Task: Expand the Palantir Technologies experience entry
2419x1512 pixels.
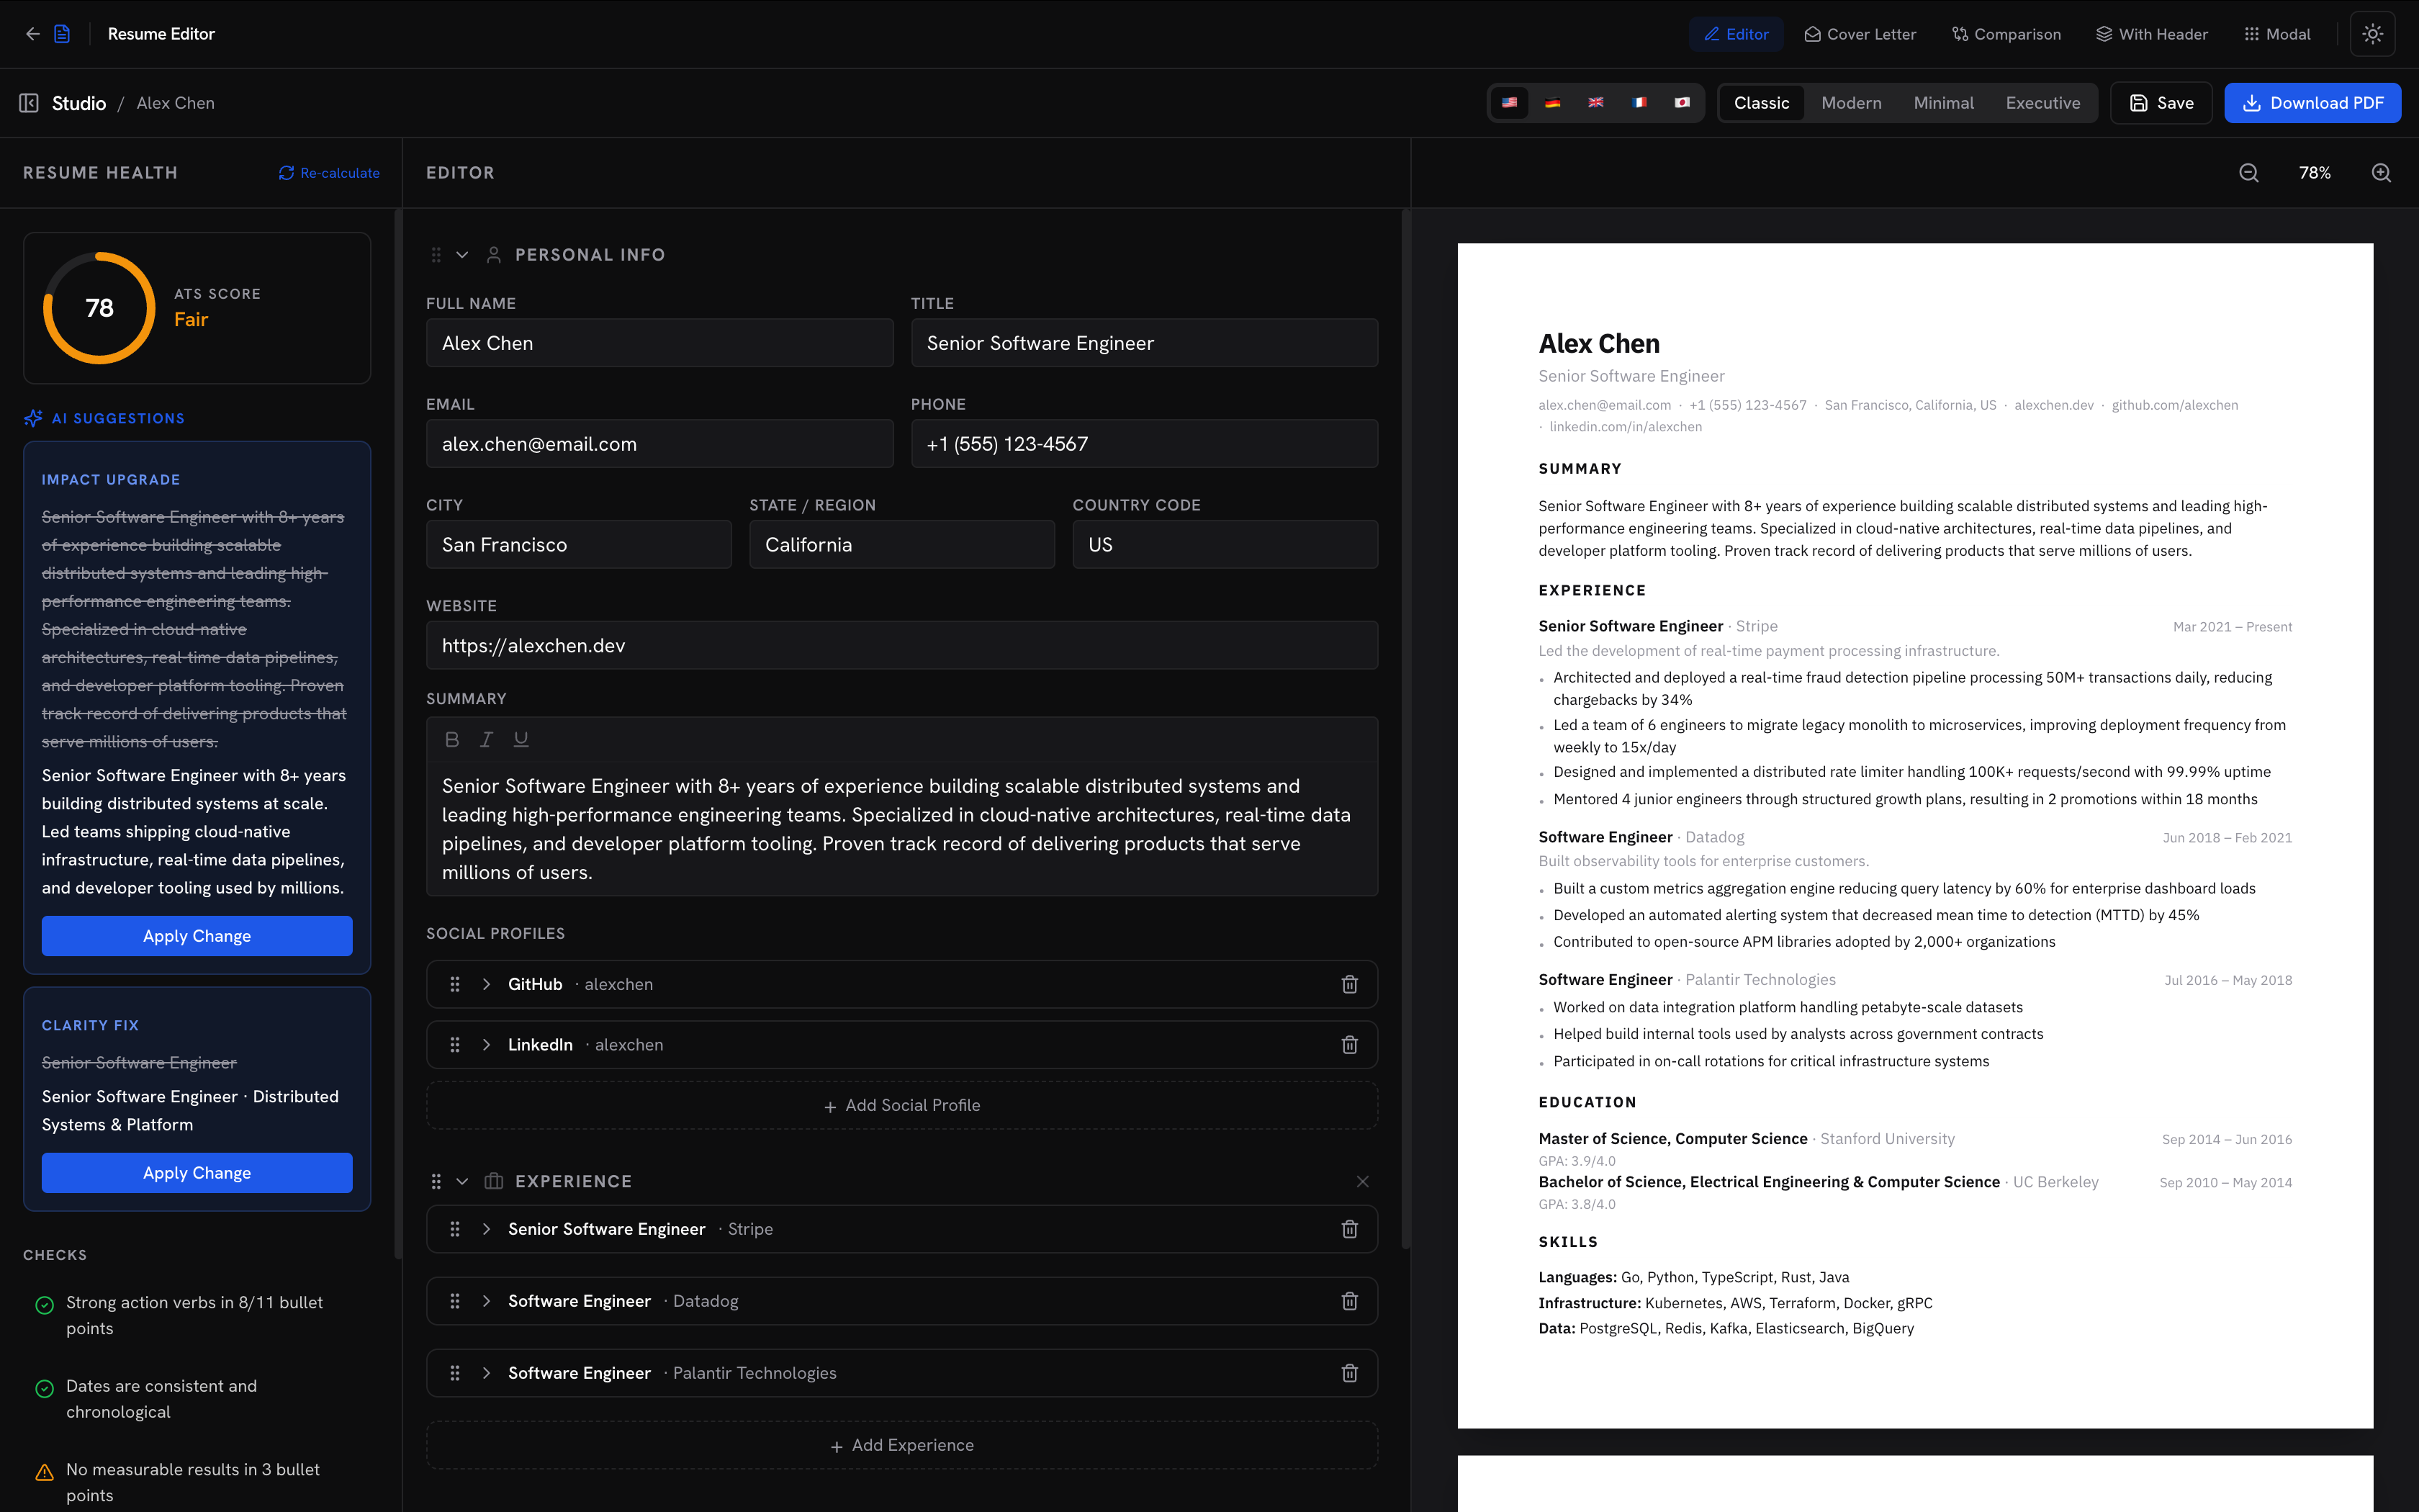Action: [x=487, y=1372]
